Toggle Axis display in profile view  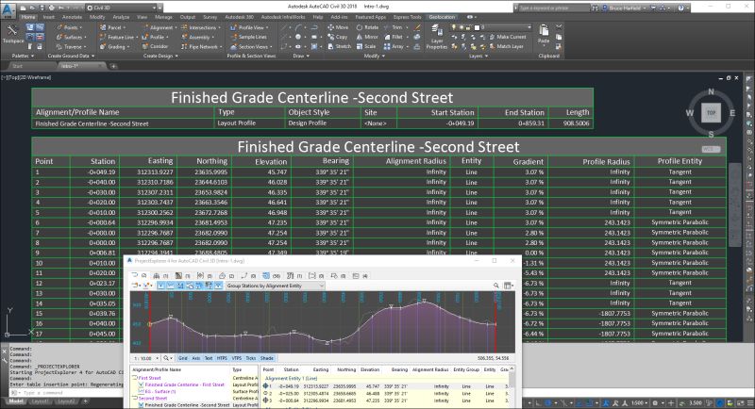[x=196, y=358]
